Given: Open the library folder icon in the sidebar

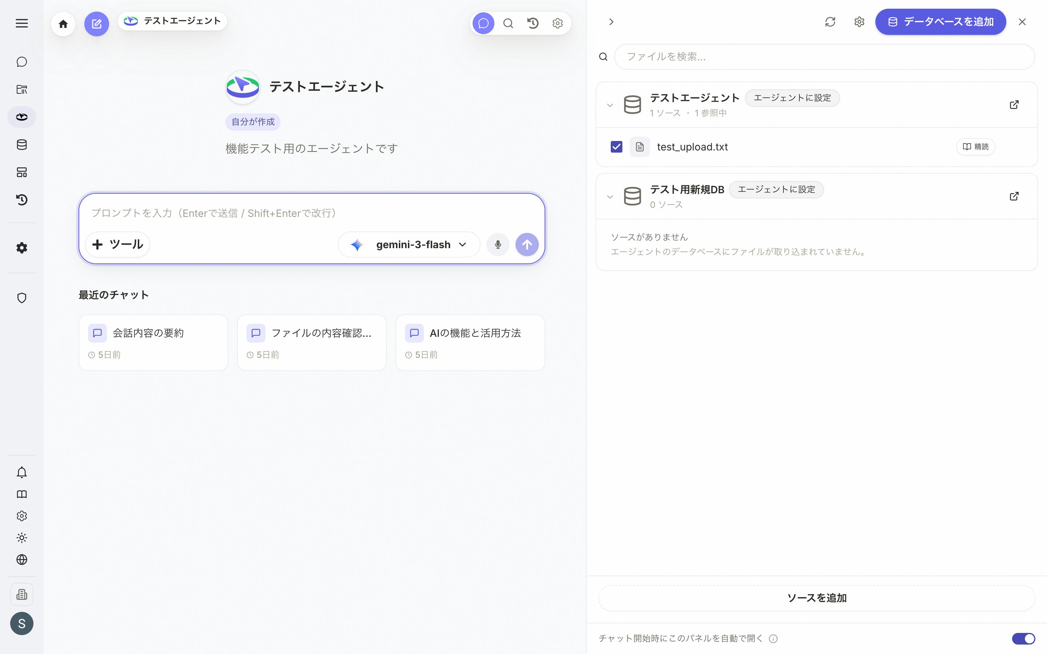Looking at the screenshot, I should (x=22, y=89).
